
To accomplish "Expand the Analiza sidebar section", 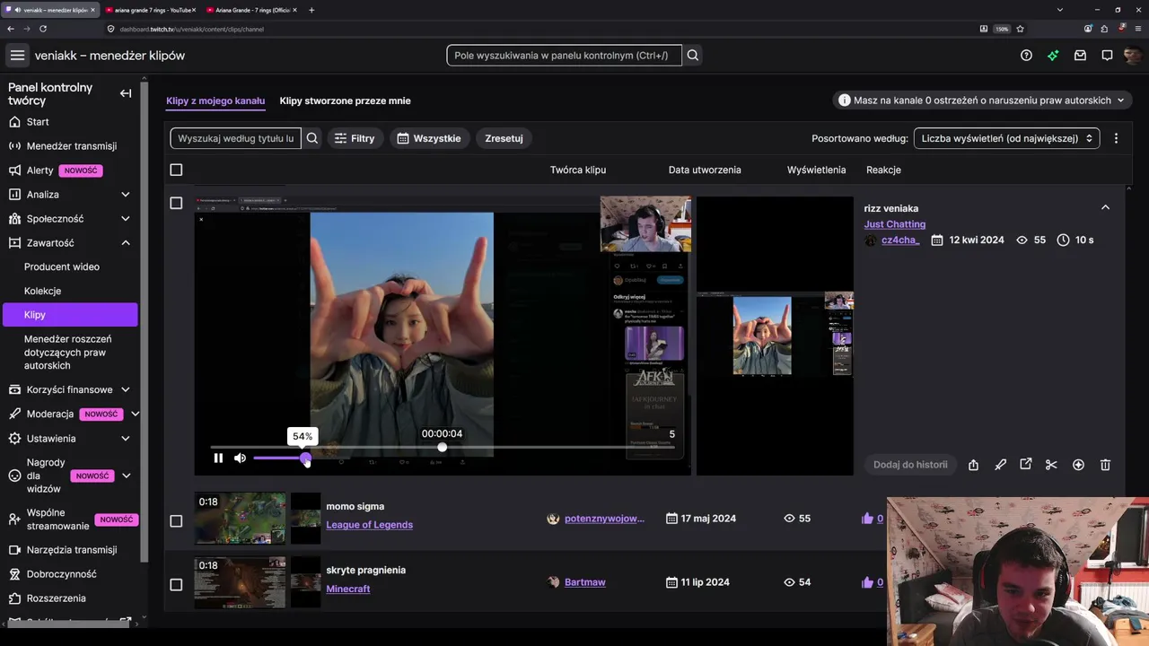I will coord(126,195).
